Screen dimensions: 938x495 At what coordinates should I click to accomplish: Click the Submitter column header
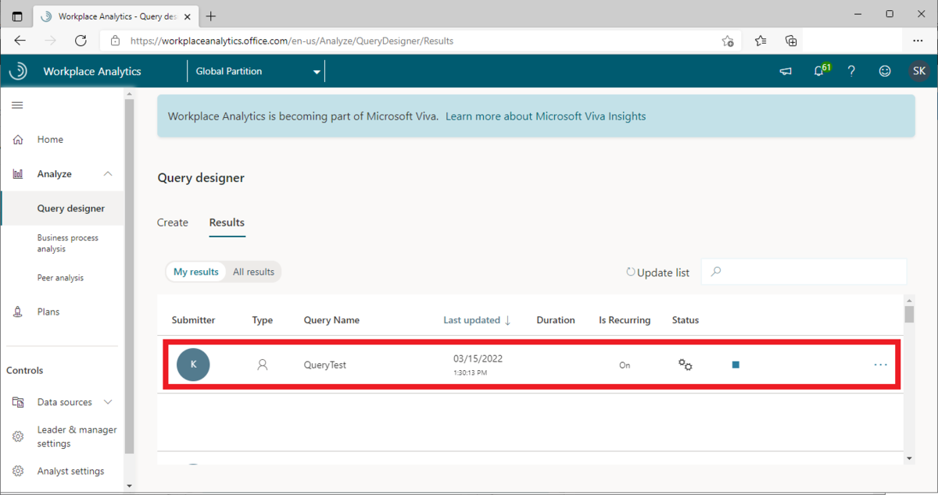(x=193, y=320)
